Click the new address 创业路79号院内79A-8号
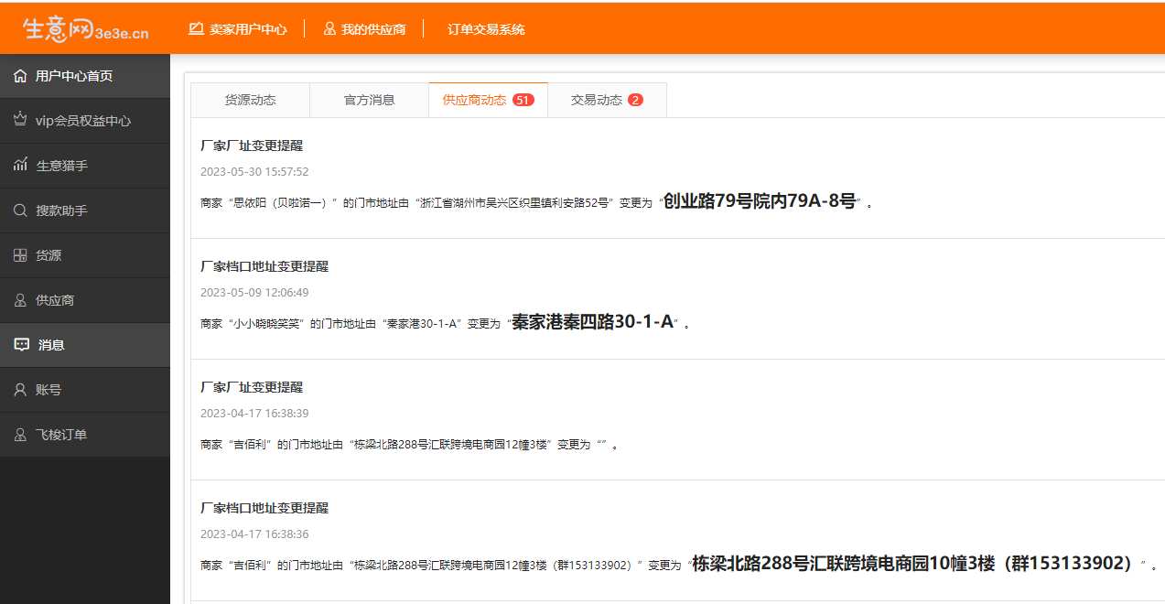The height and width of the screenshot is (604, 1165). coord(760,201)
